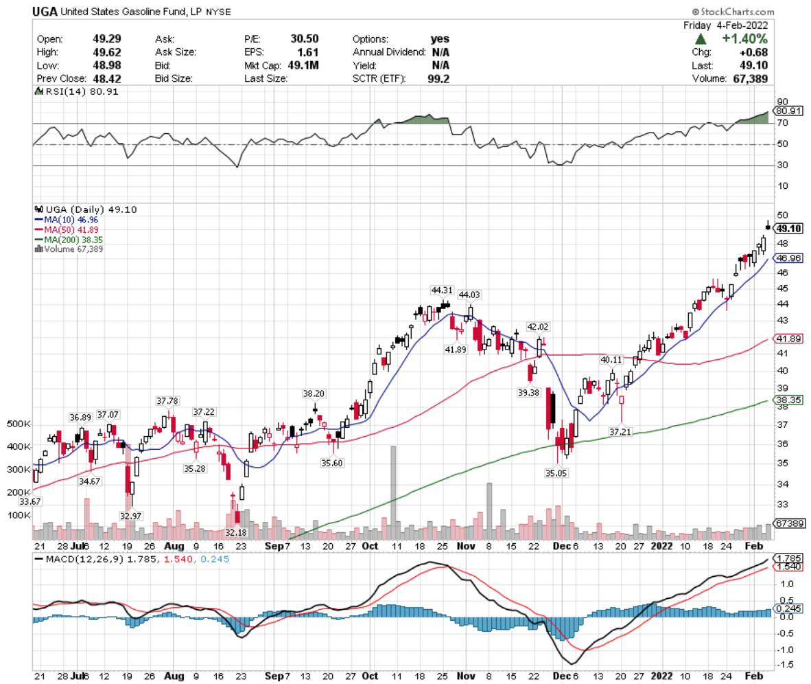
Task: Click the 44.03 price annotation
Action: click(469, 295)
